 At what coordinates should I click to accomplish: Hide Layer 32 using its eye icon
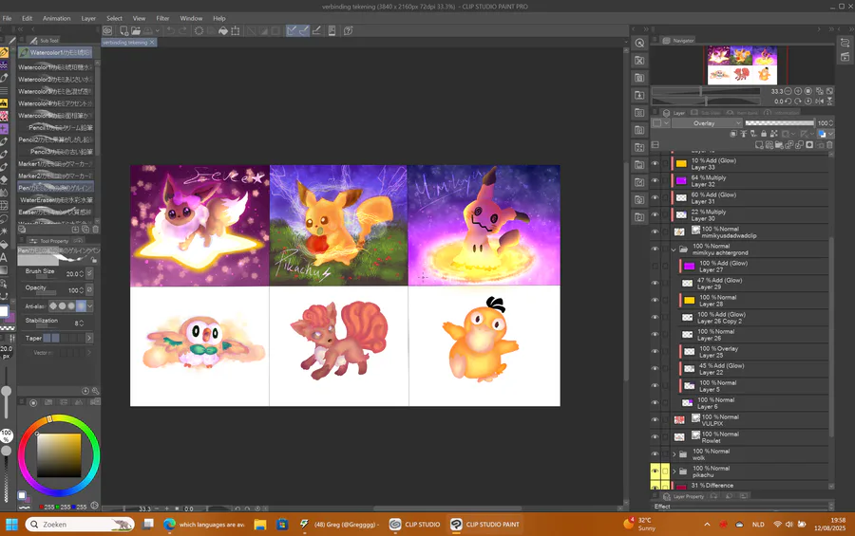(655, 181)
